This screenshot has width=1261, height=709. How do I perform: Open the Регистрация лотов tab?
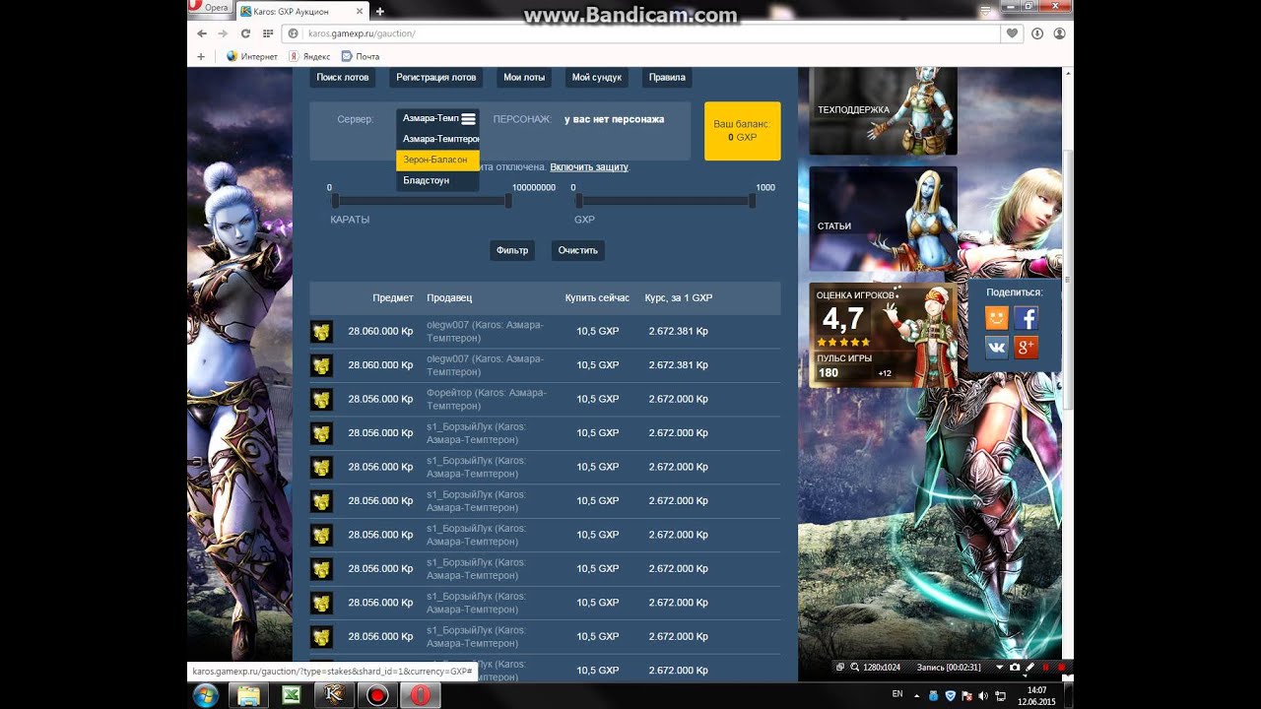click(x=435, y=77)
